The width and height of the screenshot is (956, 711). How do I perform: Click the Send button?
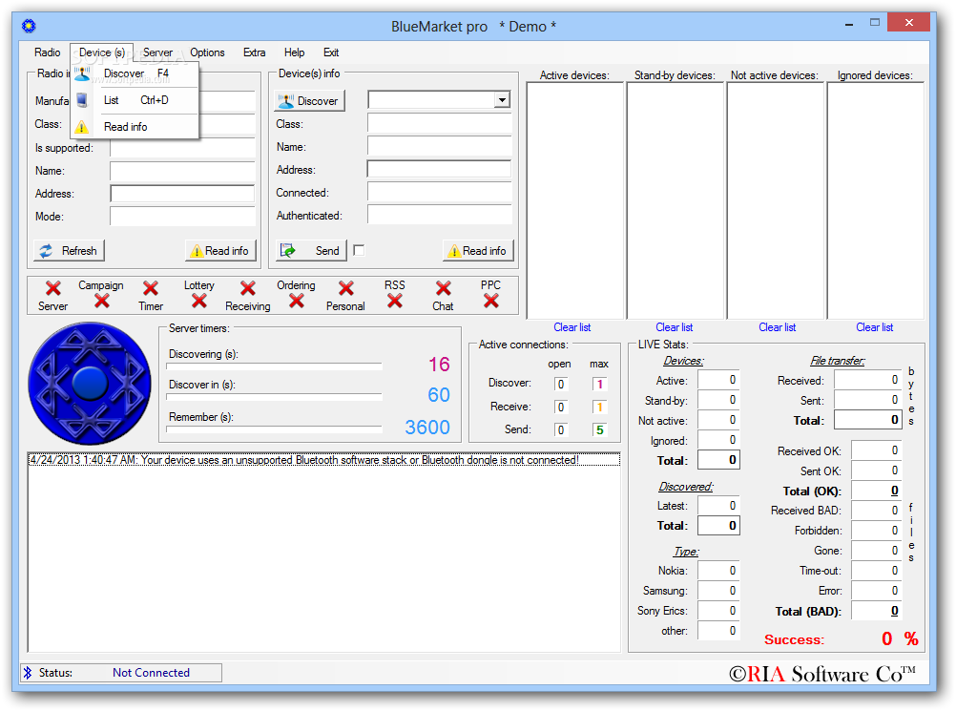(311, 251)
